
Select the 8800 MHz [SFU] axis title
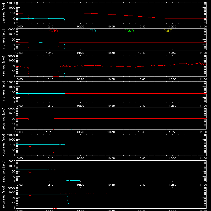(x=3, y=171)
